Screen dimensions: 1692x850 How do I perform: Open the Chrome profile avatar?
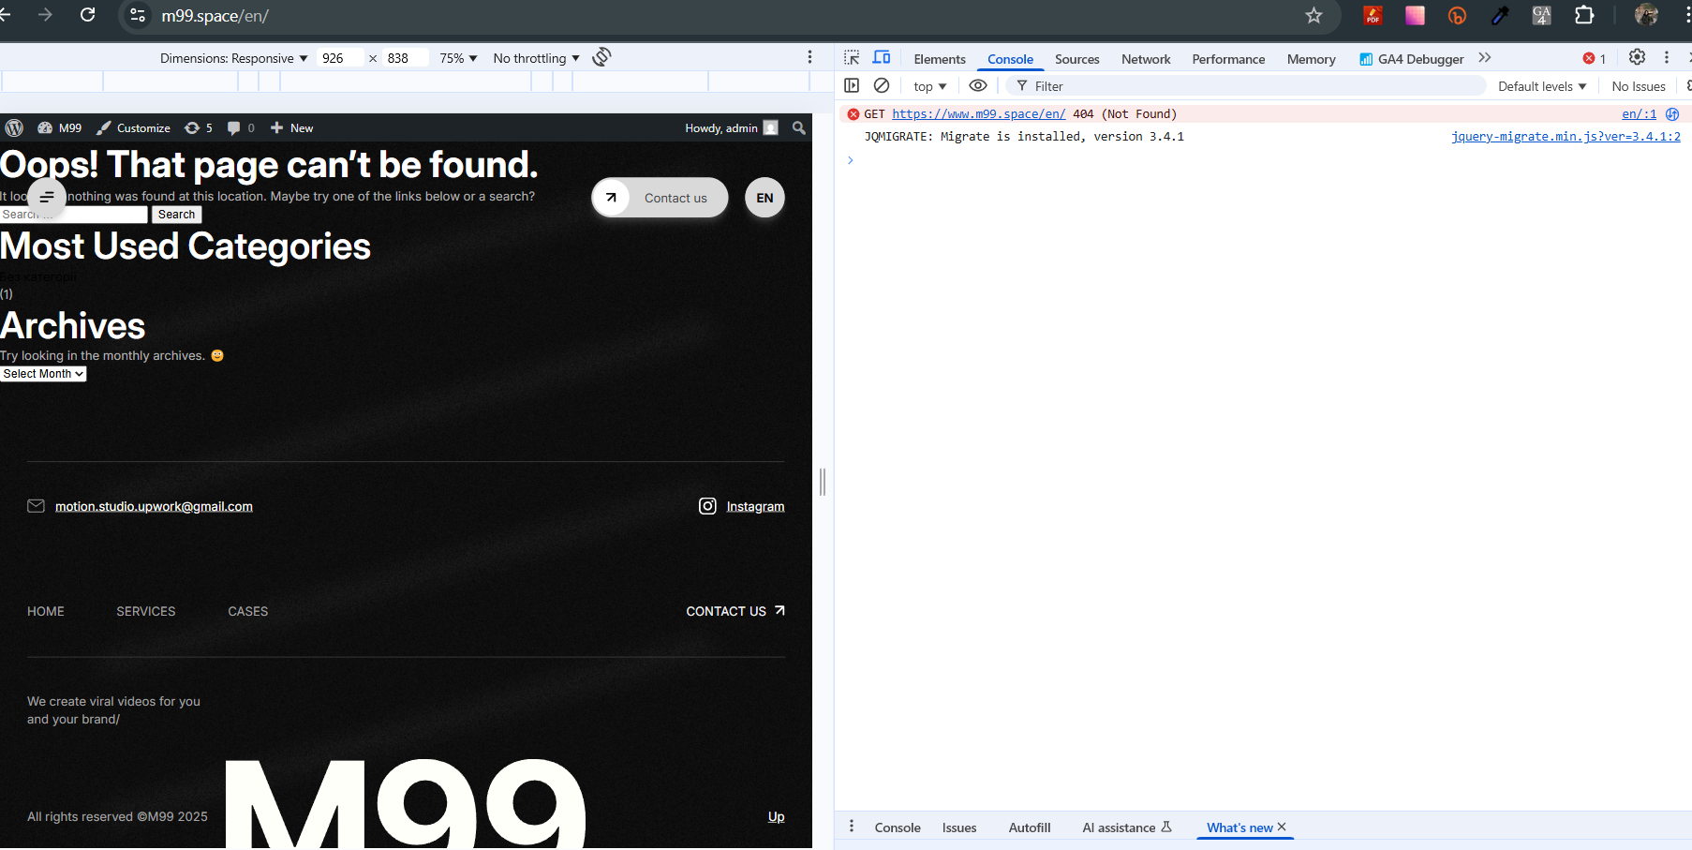1646,15
